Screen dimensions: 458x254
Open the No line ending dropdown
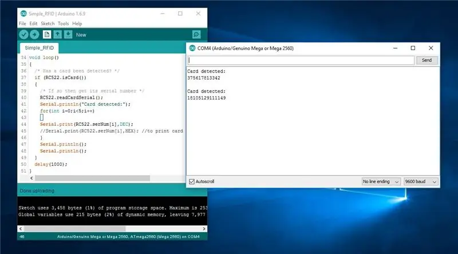[x=381, y=181]
